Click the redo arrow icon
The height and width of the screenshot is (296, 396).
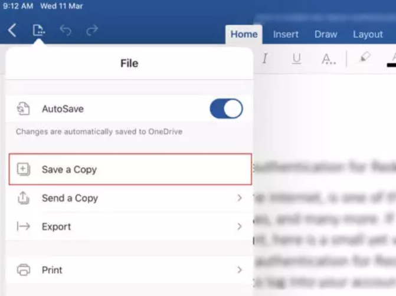coord(92,30)
